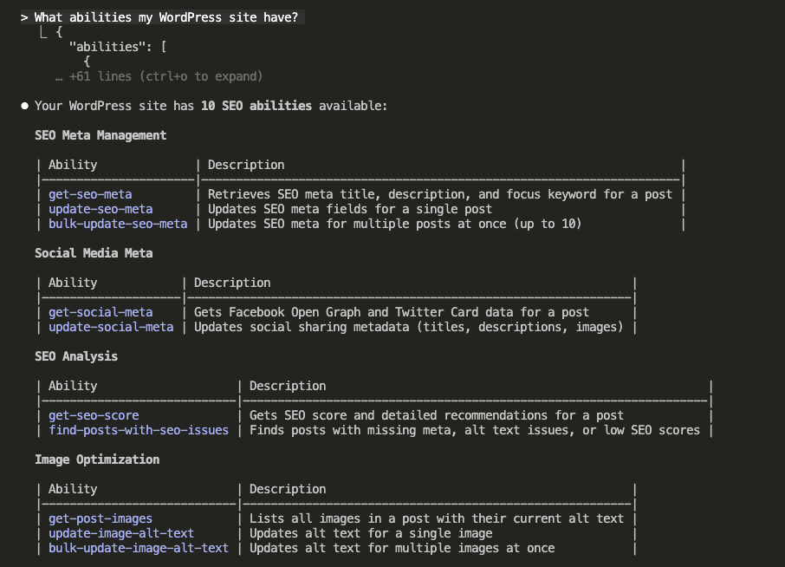This screenshot has width=785, height=567.
Task: Select the update-social-meta link
Action: click(111, 327)
